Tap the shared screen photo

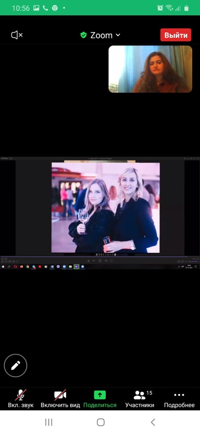pyautogui.click(x=105, y=208)
